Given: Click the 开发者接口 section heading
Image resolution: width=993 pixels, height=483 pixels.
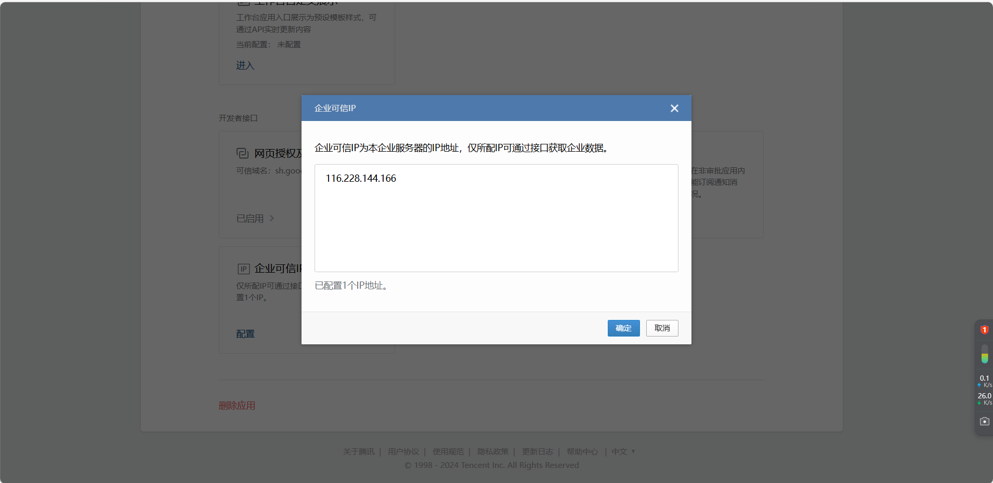Looking at the screenshot, I should click(x=238, y=118).
